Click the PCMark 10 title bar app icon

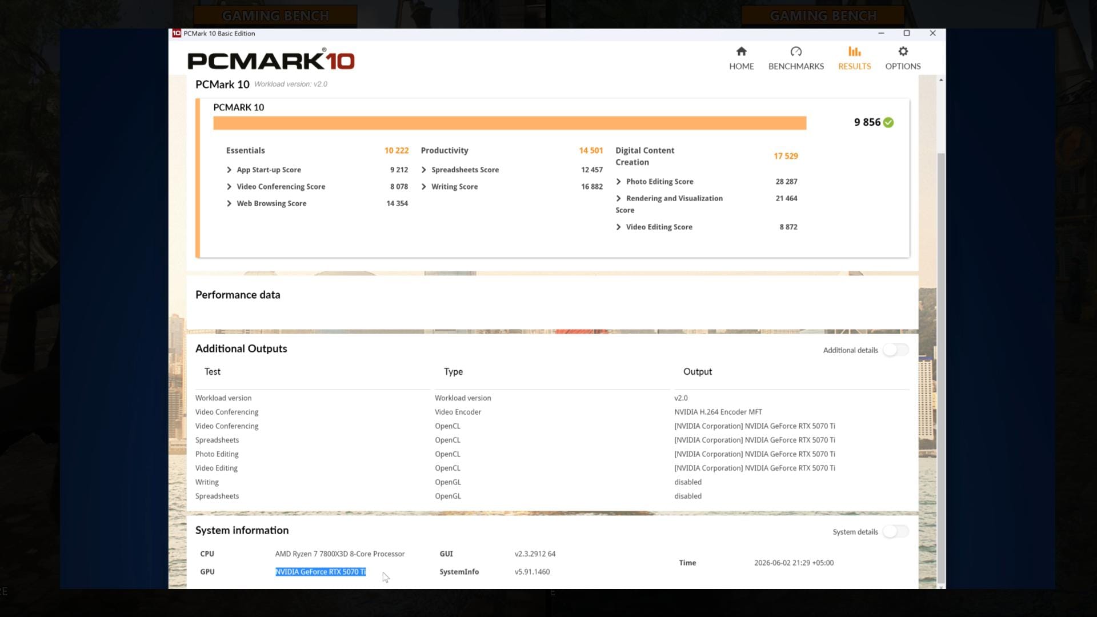[177, 33]
